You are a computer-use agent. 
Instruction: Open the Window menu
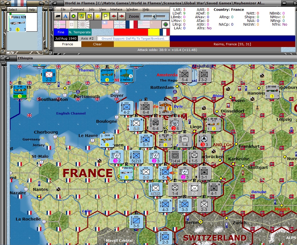132,9
